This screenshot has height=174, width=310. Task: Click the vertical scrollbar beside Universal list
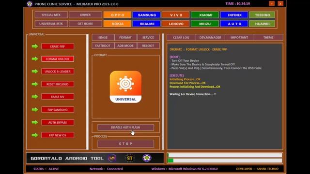[87, 92]
